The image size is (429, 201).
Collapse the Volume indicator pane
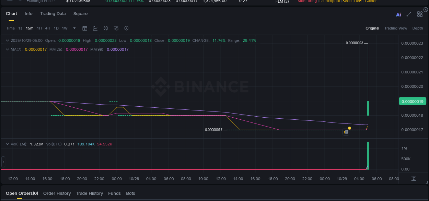point(7,144)
